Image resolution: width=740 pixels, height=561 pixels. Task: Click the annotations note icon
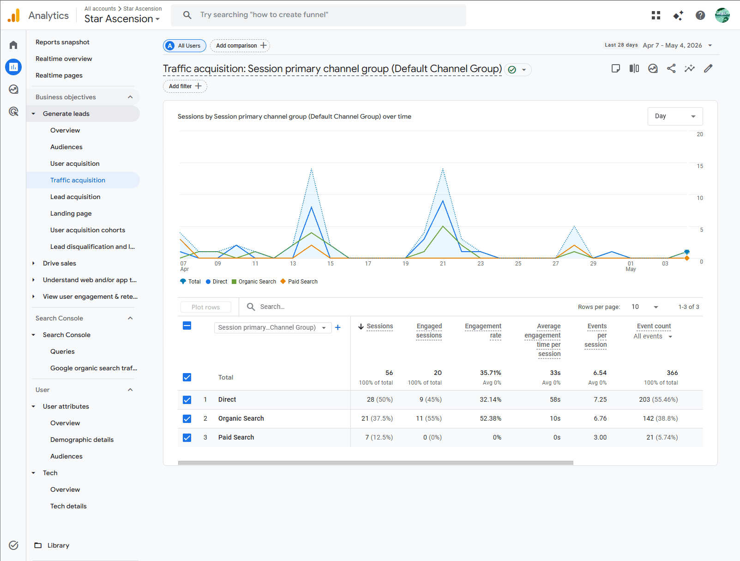616,68
